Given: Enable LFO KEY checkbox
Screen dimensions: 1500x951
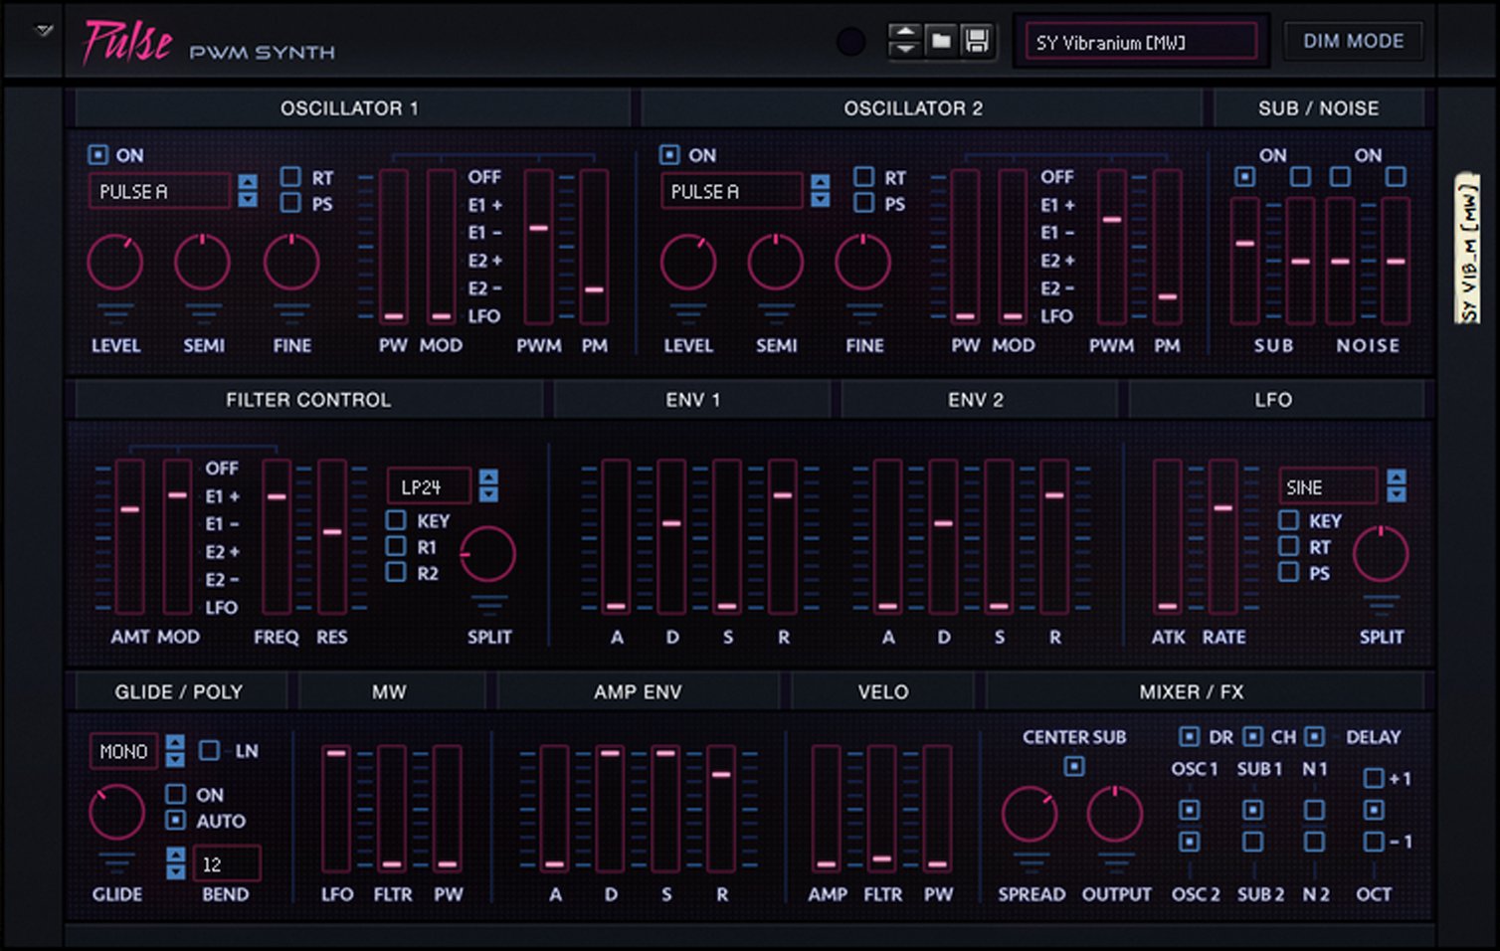Looking at the screenshot, I should (x=1288, y=519).
